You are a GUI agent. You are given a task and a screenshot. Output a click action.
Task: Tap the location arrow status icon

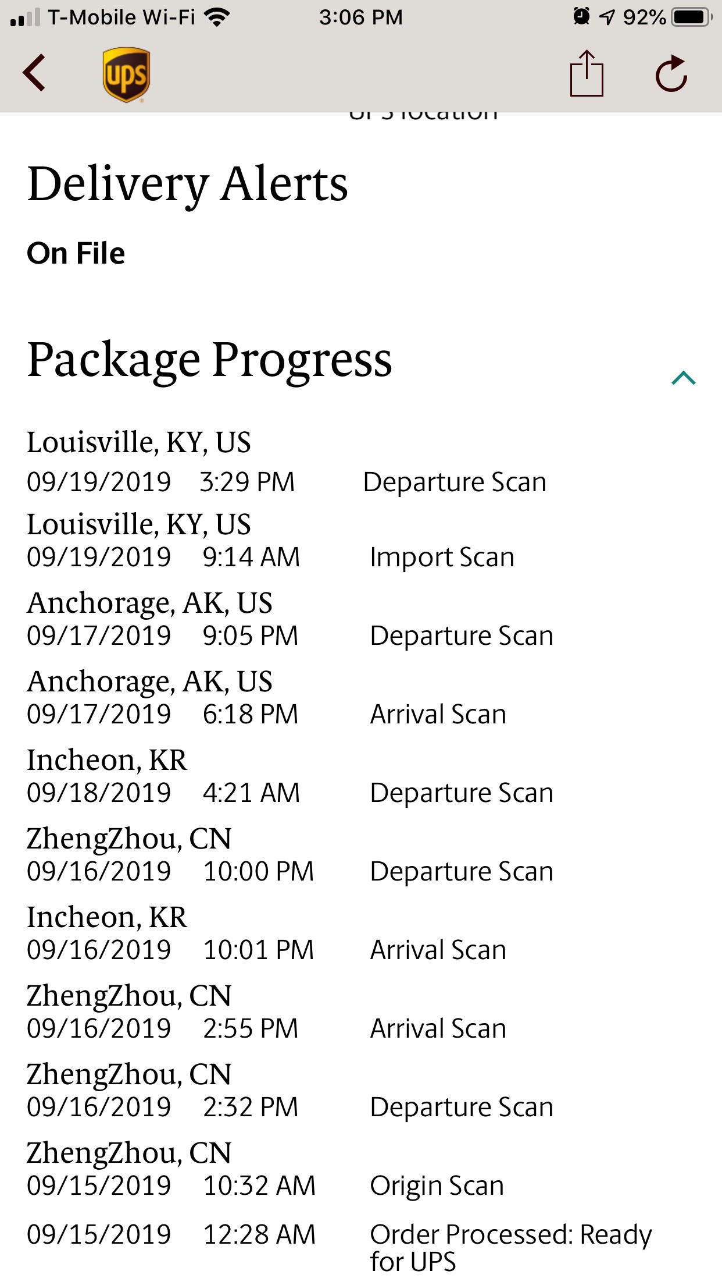click(x=606, y=17)
